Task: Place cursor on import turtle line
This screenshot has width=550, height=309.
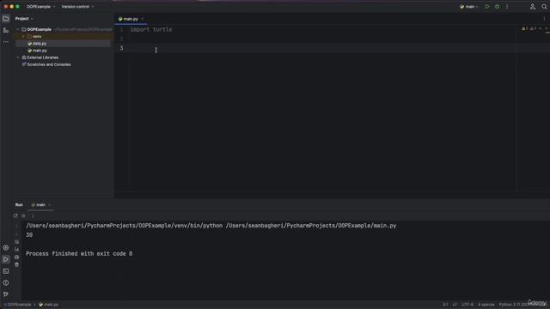Action: [x=151, y=29]
